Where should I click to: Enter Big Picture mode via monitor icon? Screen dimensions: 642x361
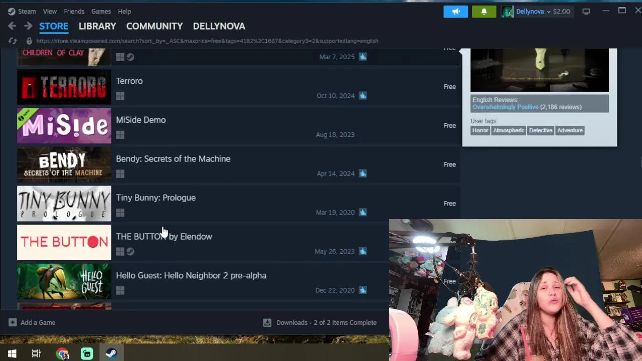(586, 11)
